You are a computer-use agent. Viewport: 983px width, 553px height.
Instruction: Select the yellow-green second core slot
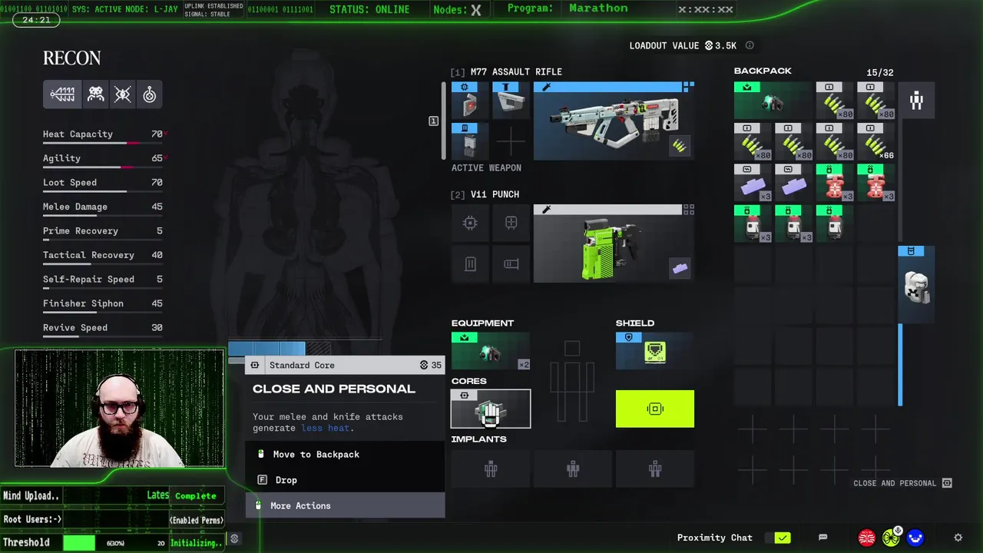point(655,409)
